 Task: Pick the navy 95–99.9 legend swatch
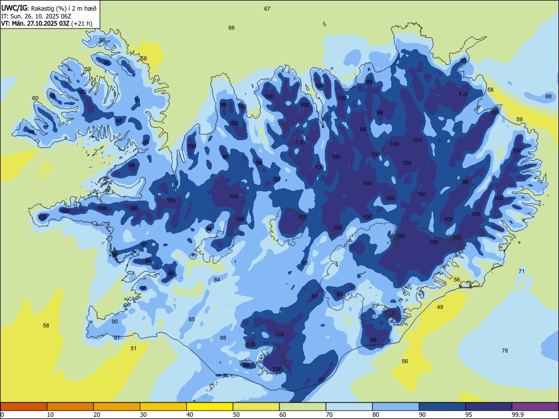(489, 407)
